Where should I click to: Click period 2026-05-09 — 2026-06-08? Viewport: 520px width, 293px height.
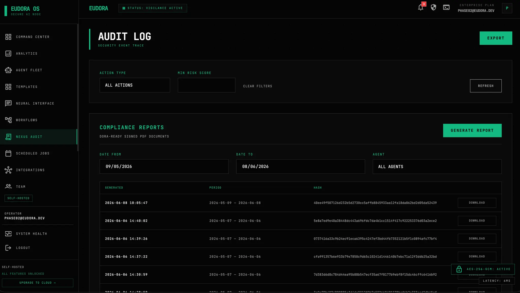click(x=235, y=203)
